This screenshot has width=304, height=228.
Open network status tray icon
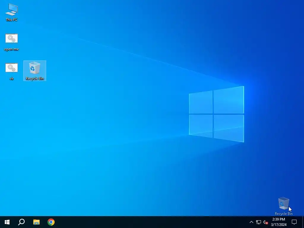pyautogui.click(x=259, y=222)
